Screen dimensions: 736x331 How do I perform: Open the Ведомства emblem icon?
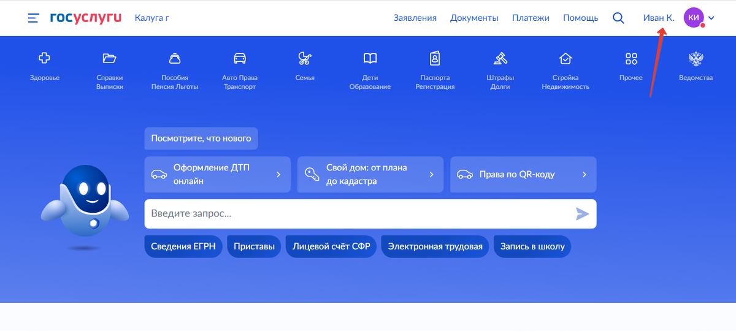point(696,58)
